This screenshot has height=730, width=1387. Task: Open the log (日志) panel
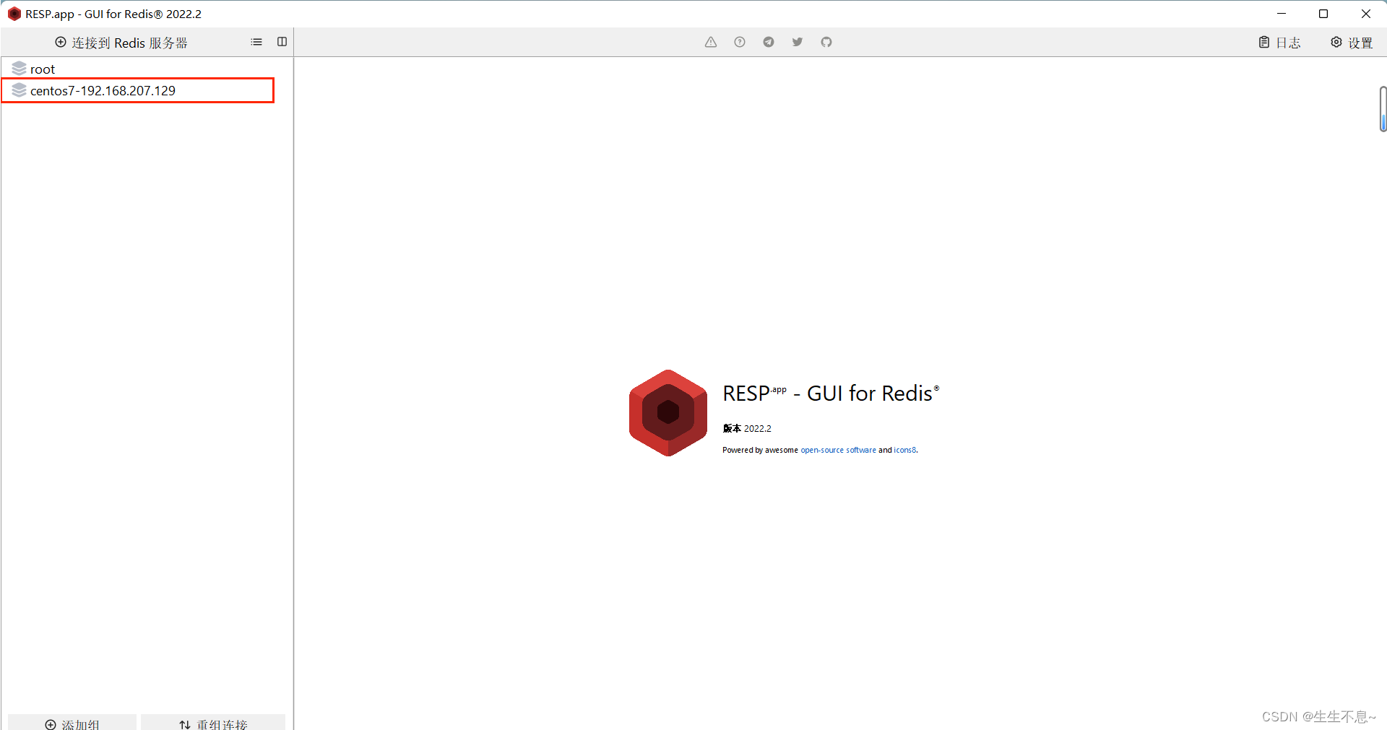[x=1279, y=43]
